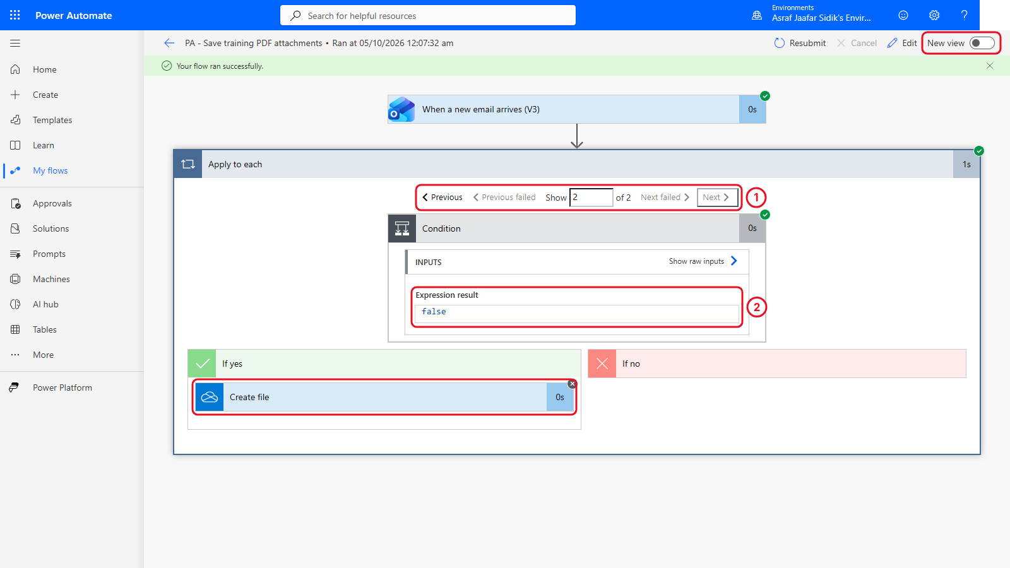Toggle the New view switch
Image resolution: width=1010 pixels, height=568 pixels.
pos(982,43)
